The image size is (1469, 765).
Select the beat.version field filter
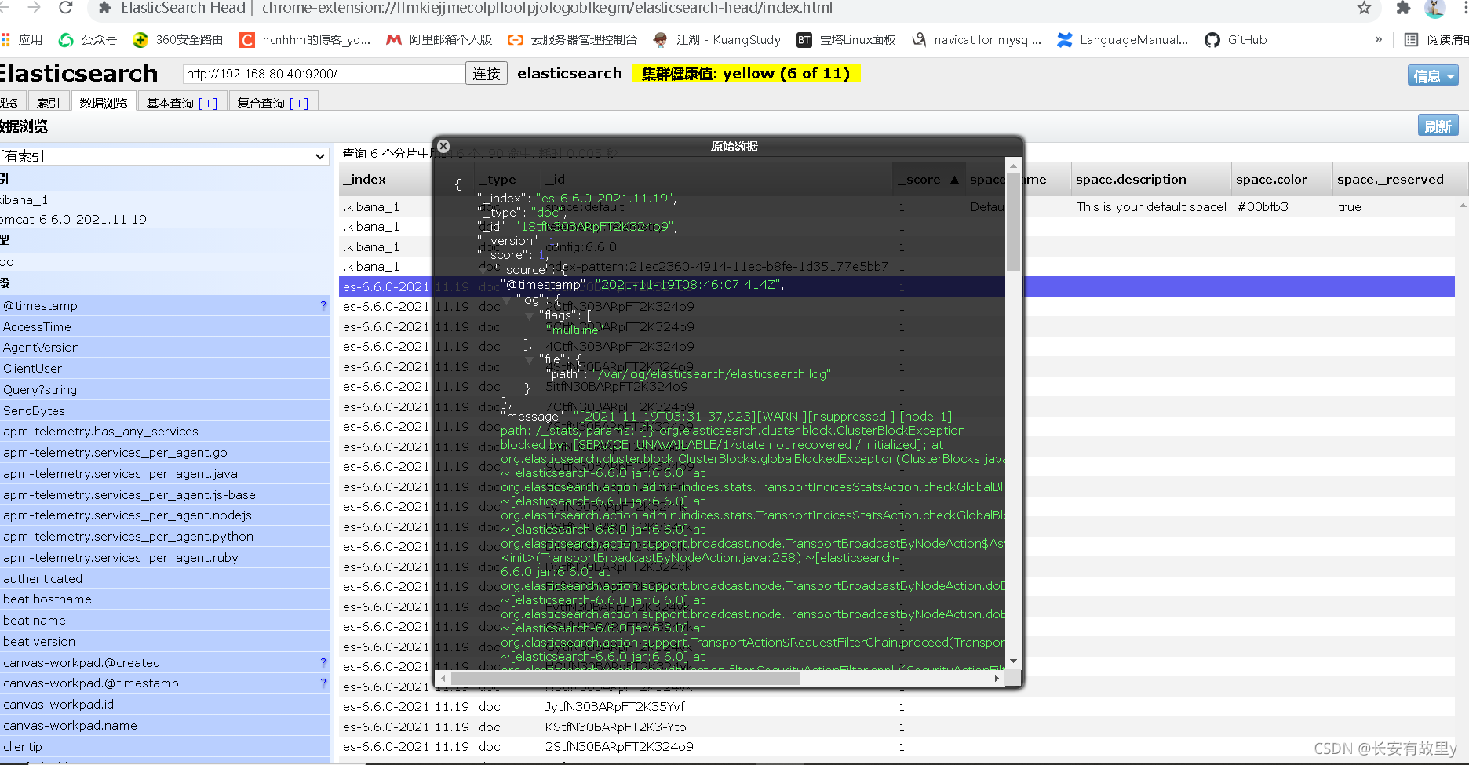[x=163, y=642]
